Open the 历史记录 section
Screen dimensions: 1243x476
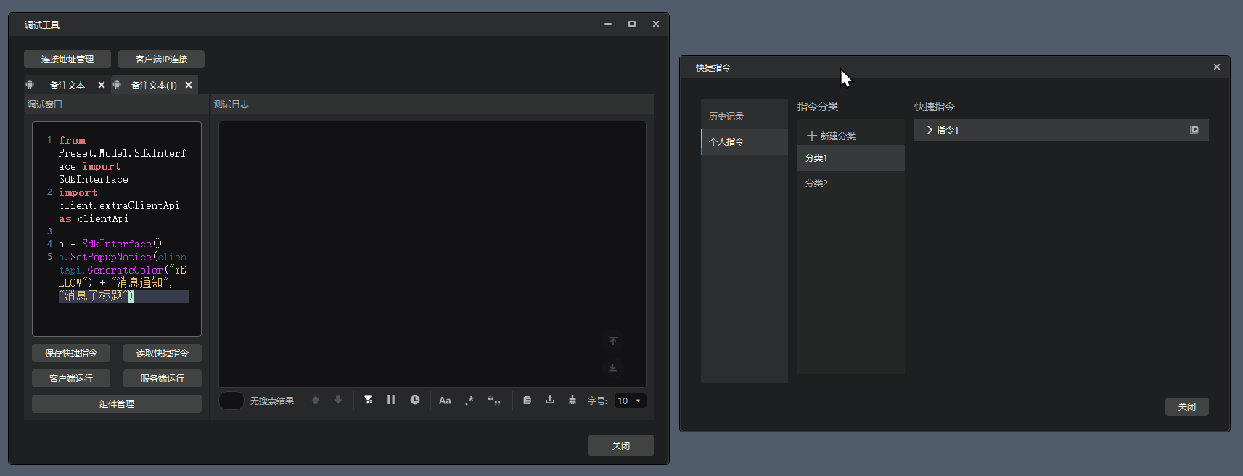(x=726, y=117)
